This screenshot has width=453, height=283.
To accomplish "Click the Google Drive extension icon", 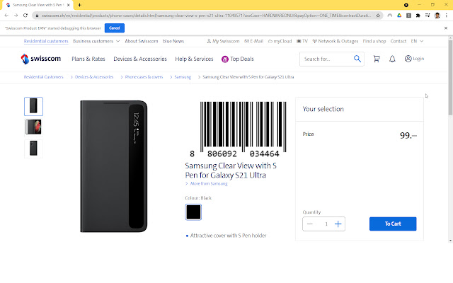I will 399,16.
